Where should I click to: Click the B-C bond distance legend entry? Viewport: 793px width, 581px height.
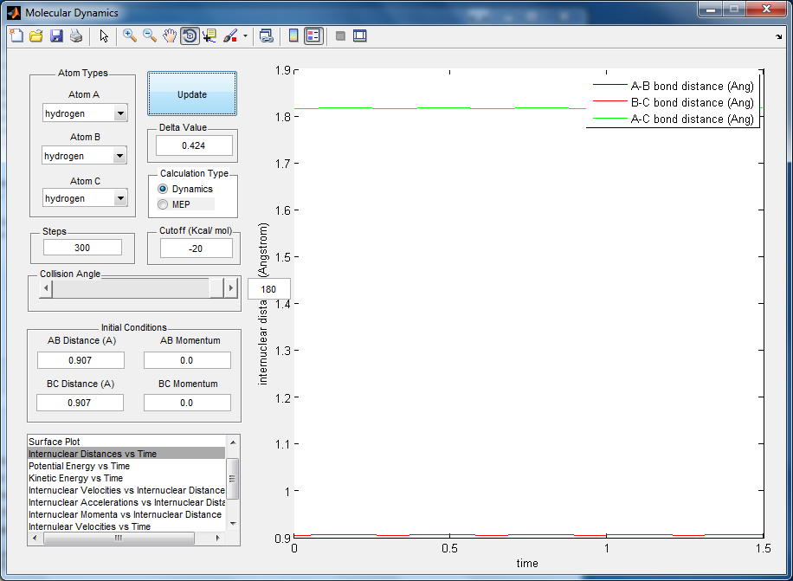click(674, 102)
